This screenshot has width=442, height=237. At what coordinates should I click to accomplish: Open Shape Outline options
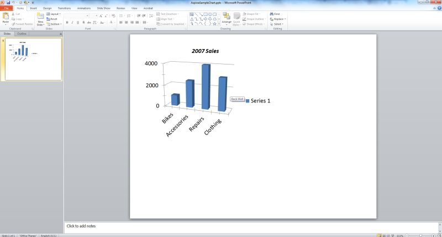pos(254,19)
